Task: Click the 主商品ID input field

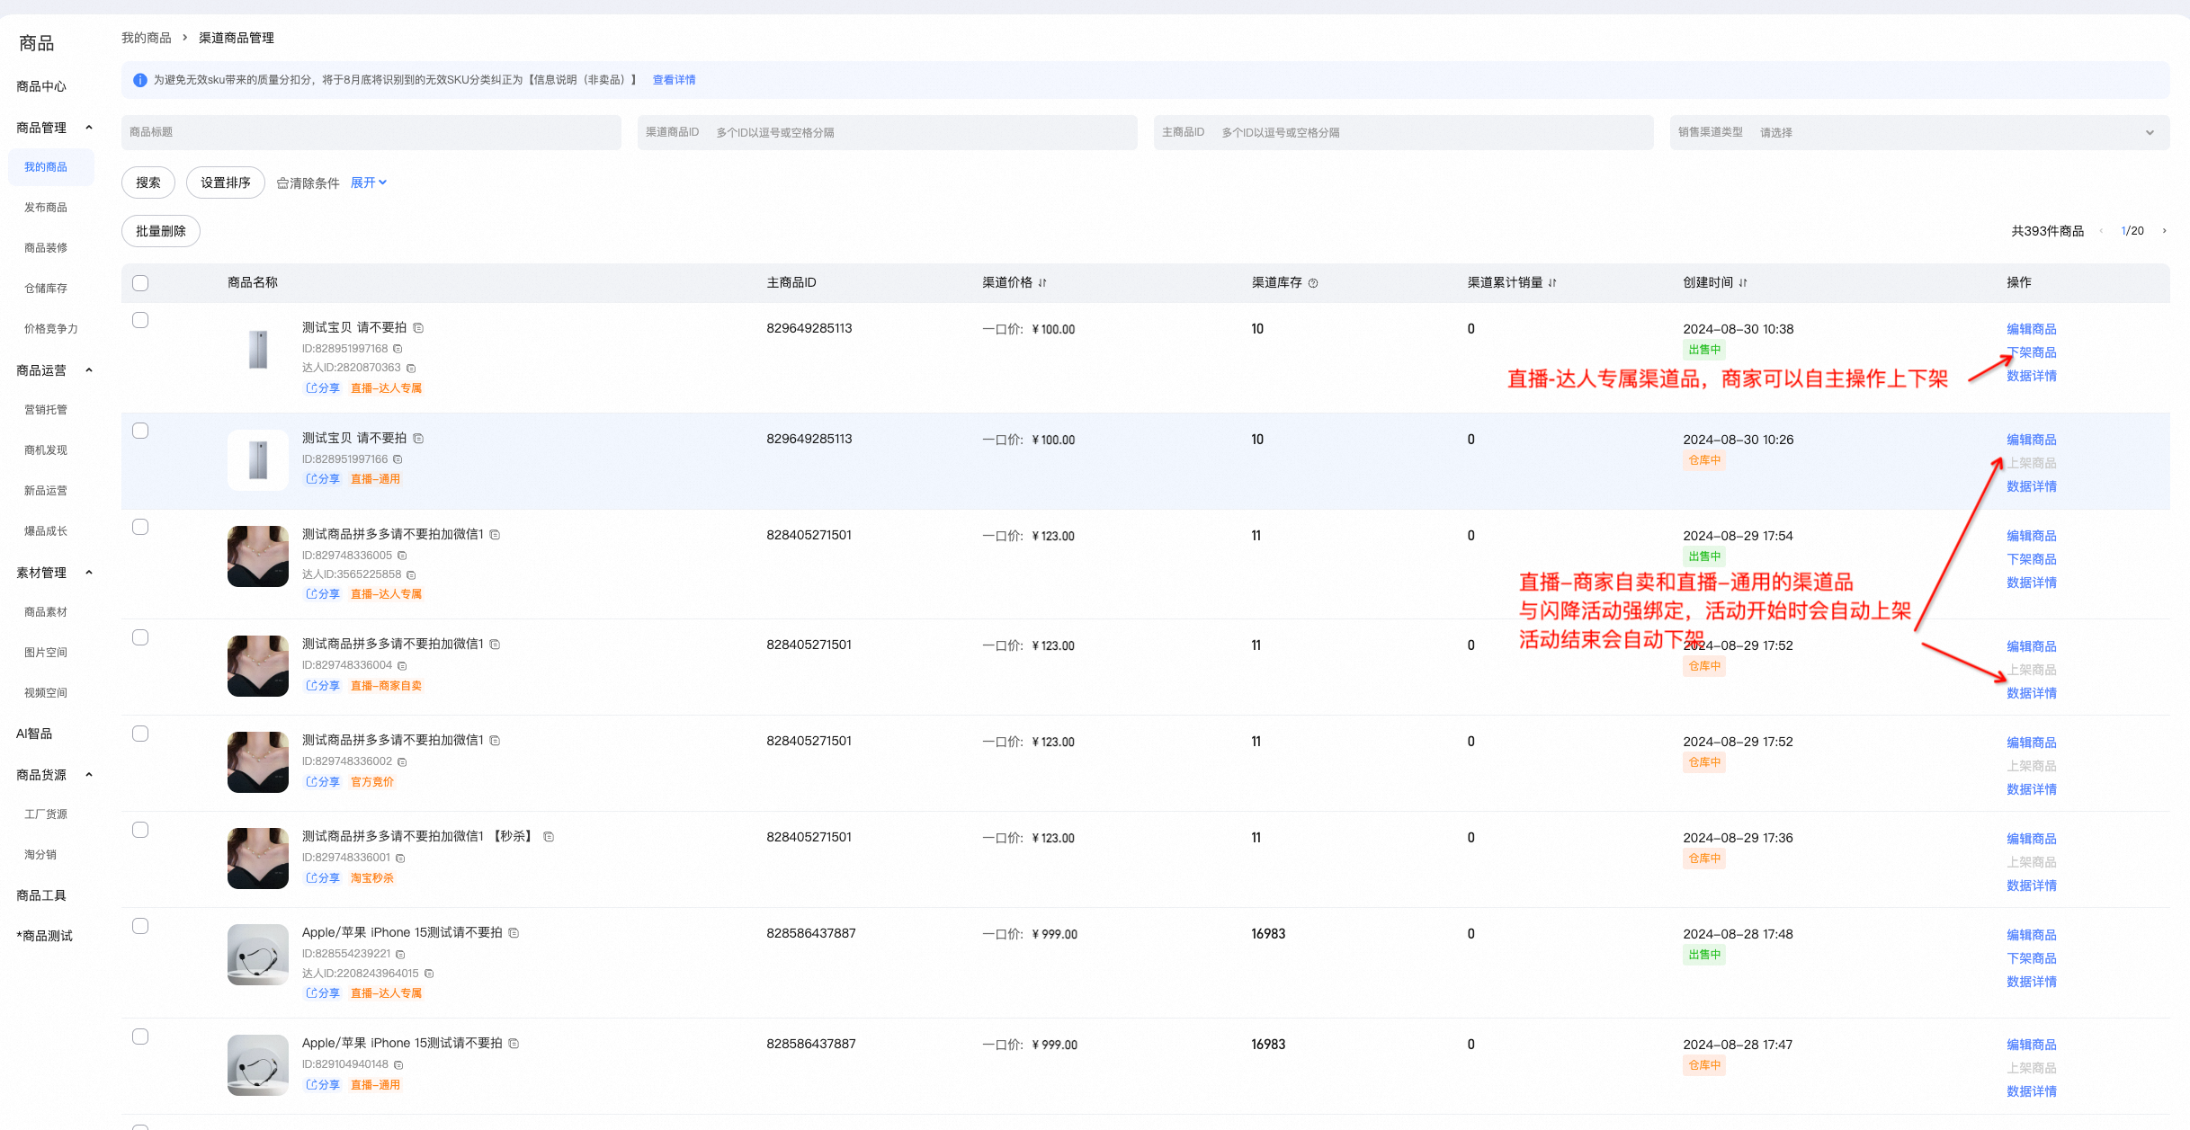Action: pyautogui.click(x=1404, y=132)
